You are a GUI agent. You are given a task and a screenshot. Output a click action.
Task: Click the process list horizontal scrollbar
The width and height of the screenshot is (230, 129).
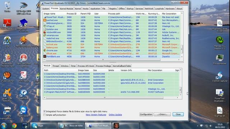point(103,60)
